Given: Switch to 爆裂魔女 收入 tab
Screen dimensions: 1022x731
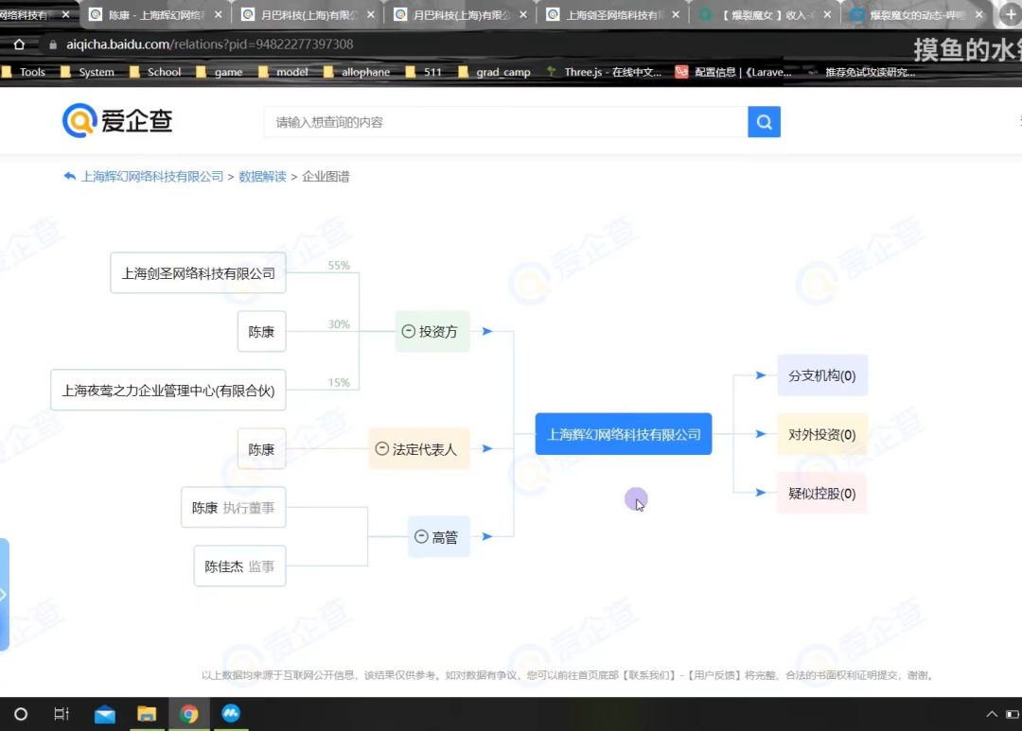Looking at the screenshot, I should [766, 14].
